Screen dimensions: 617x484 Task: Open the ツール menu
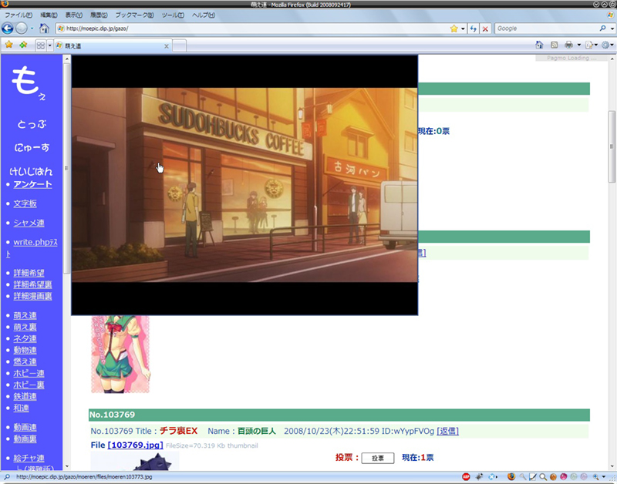(173, 15)
